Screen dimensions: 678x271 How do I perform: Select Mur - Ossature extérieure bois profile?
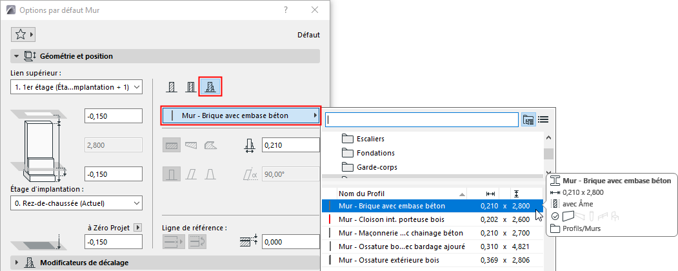point(400,260)
